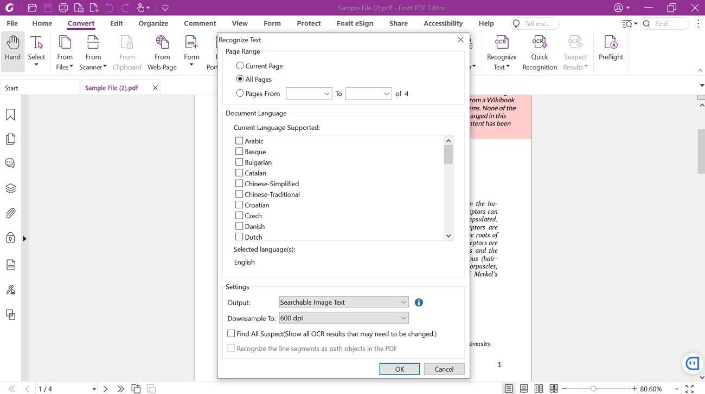Screen dimensions: 705x394
Task: Open the Downsample To dpi dropdown
Action: 343,318
